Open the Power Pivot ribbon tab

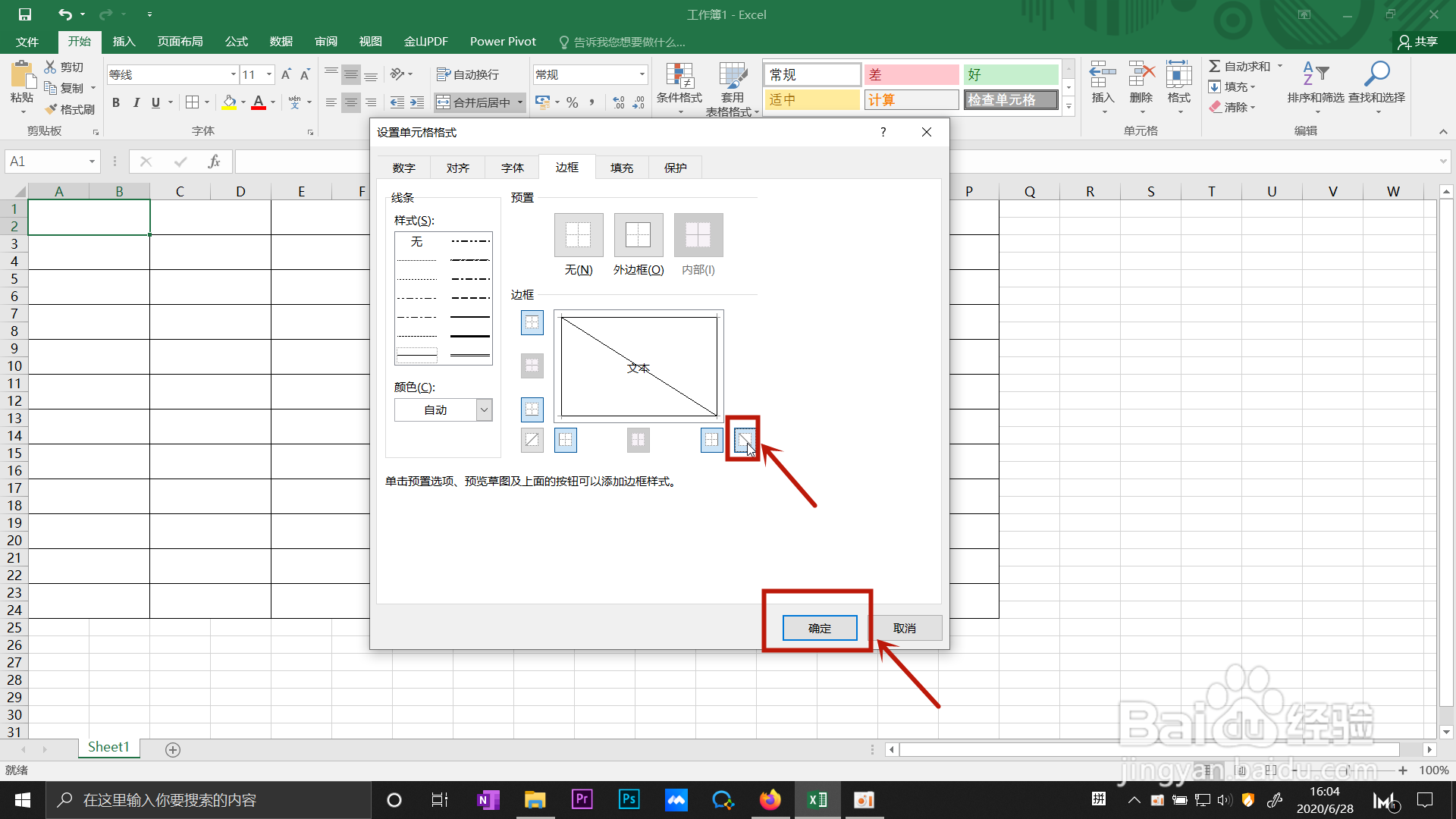503,41
